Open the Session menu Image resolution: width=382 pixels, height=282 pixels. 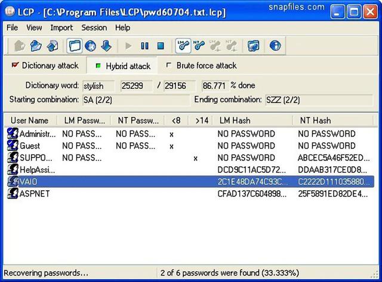coord(94,28)
